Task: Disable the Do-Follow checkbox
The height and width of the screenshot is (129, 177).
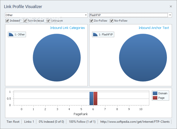Action: [x=92, y=21]
